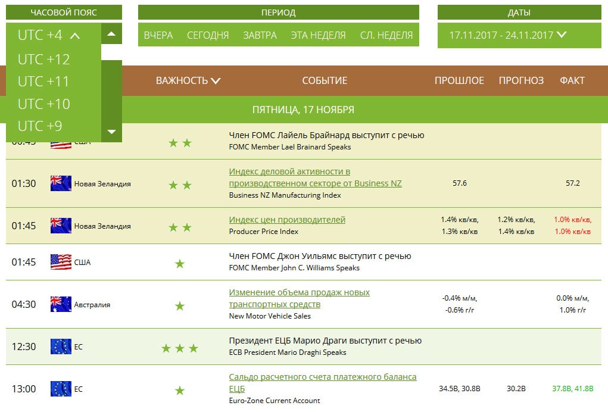The width and height of the screenshot is (608, 412).
Task: Click EU flag in 12:30 row
Action: click(x=61, y=347)
